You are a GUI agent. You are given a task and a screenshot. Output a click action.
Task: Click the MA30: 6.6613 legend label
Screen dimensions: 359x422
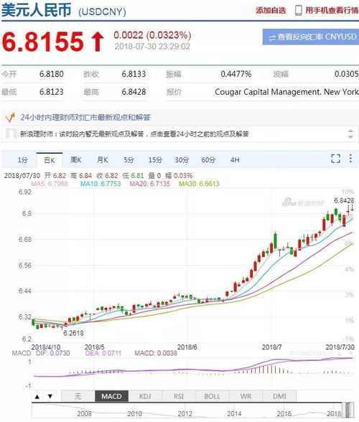click(x=200, y=184)
